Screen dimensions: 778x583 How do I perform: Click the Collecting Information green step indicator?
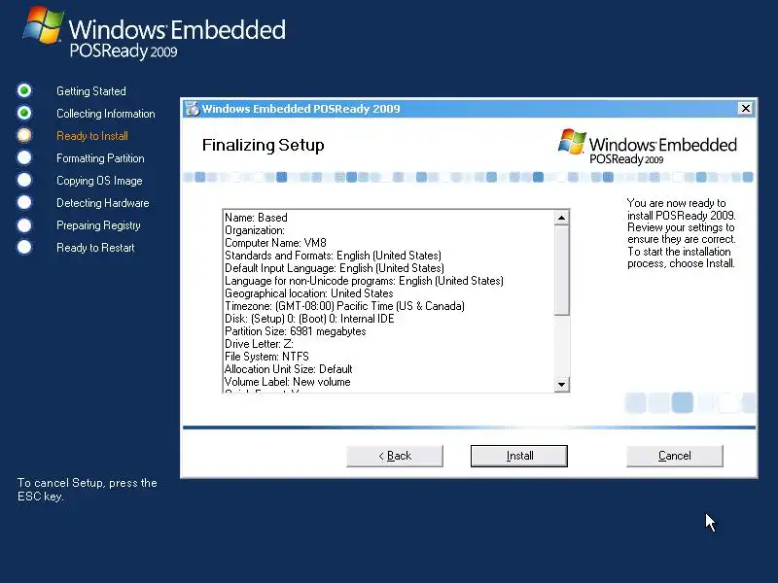[x=24, y=113]
